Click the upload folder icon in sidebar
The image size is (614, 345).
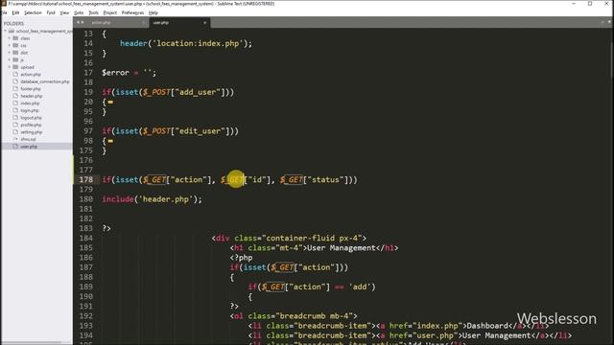tap(15, 67)
